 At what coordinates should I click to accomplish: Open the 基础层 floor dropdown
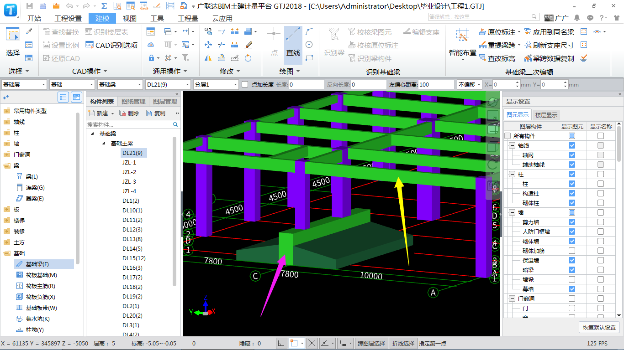[x=24, y=84]
